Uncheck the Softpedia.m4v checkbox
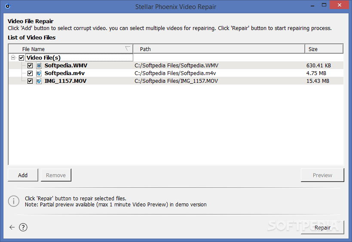352x242 pixels. pos(30,73)
